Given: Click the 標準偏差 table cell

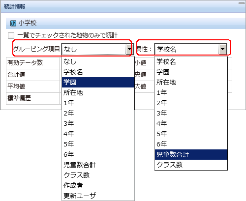Looking at the screenshot, I should 33,98.
